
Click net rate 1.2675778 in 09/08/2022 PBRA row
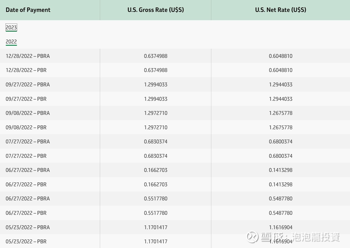[280, 113]
